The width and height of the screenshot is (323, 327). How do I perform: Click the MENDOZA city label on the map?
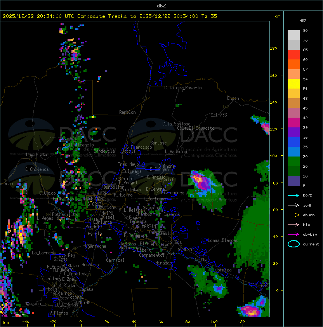94,198
